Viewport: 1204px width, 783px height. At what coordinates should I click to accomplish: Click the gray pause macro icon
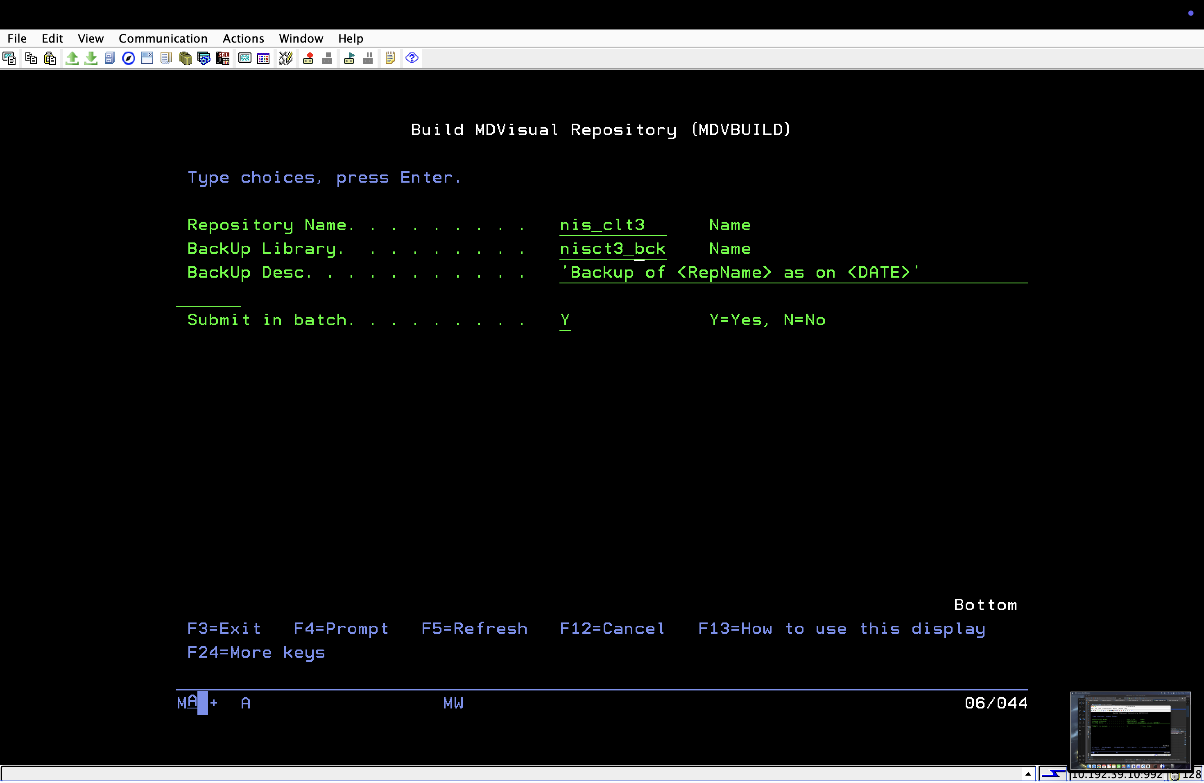pos(368,58)
